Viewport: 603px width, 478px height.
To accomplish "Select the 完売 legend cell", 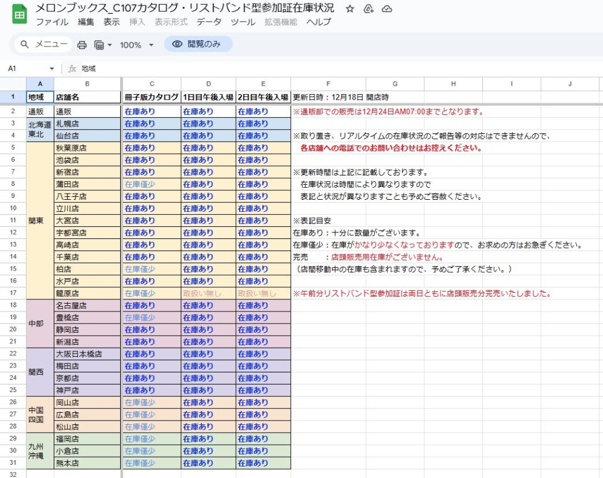I will point(328,257).
